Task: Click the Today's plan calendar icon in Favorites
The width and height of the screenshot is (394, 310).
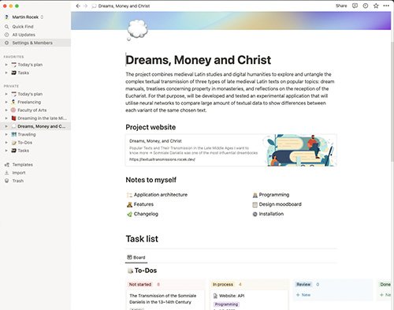Action: 13,65
